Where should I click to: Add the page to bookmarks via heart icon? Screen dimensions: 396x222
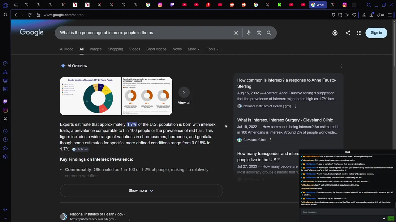tap(354, 15)
